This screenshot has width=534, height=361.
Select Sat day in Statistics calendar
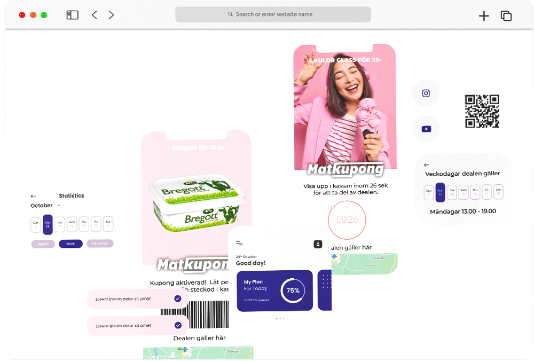108,224
